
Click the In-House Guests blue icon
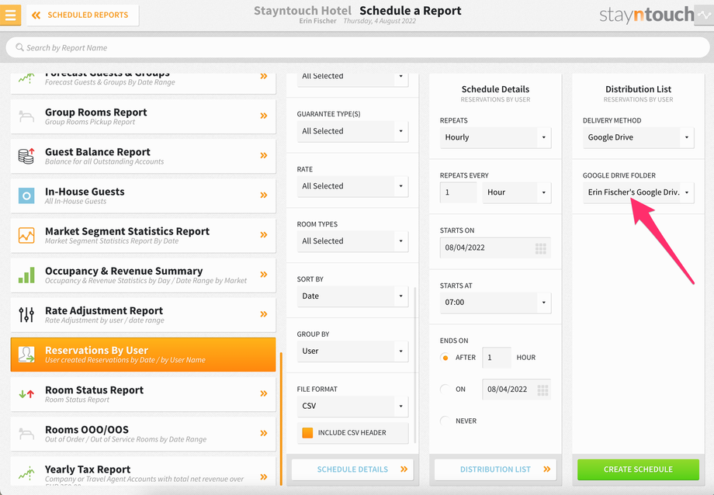pyautogui.click(x=26, y=196)
